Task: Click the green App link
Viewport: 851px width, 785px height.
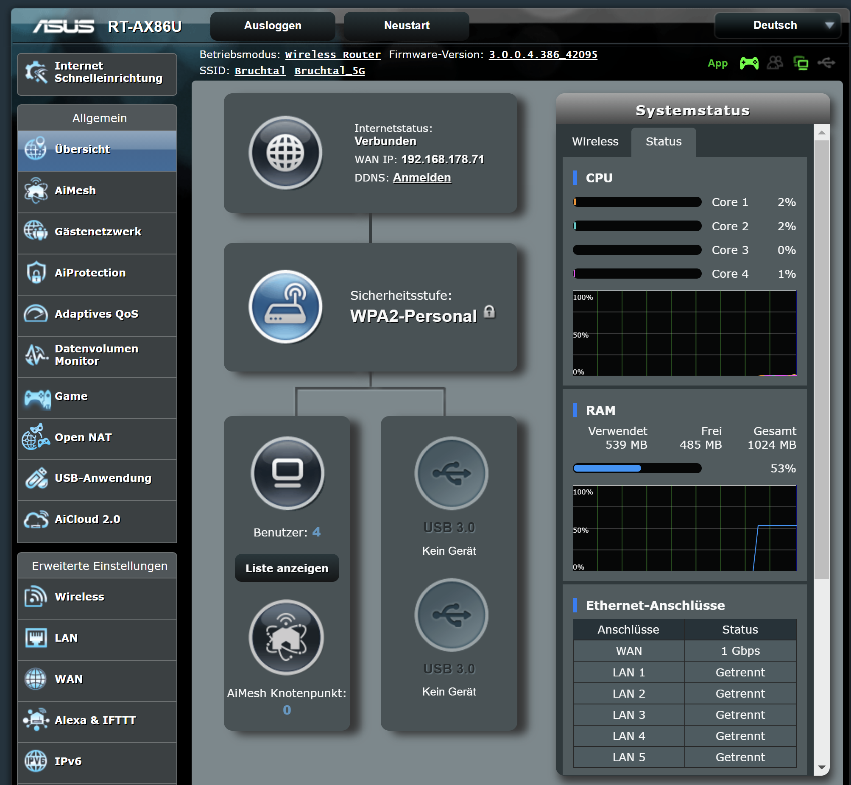Action: (x=717, y=64)
